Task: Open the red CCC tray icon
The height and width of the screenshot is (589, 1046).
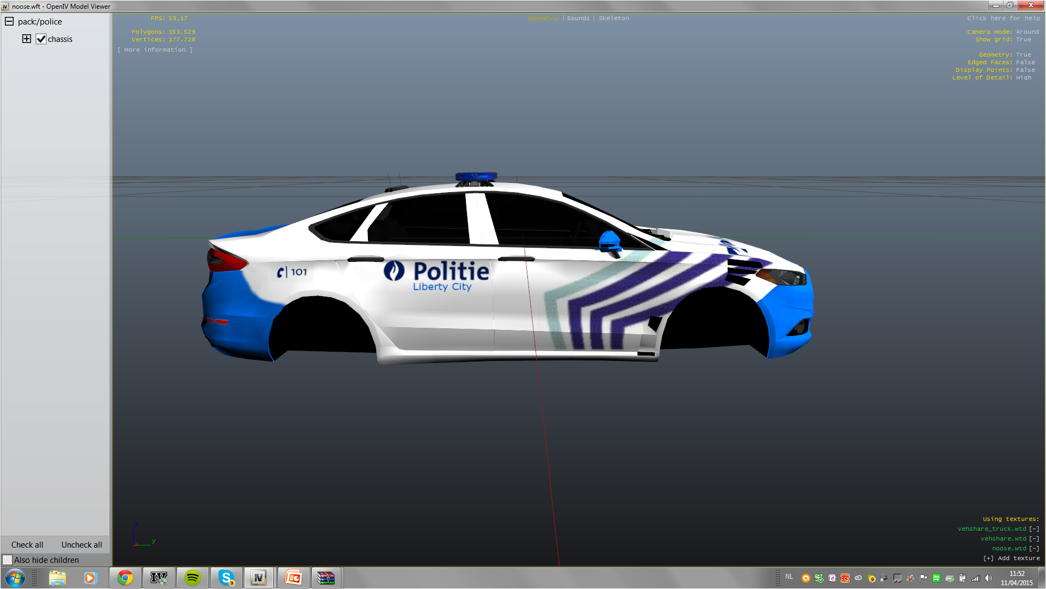Action: tap(845, 579)
